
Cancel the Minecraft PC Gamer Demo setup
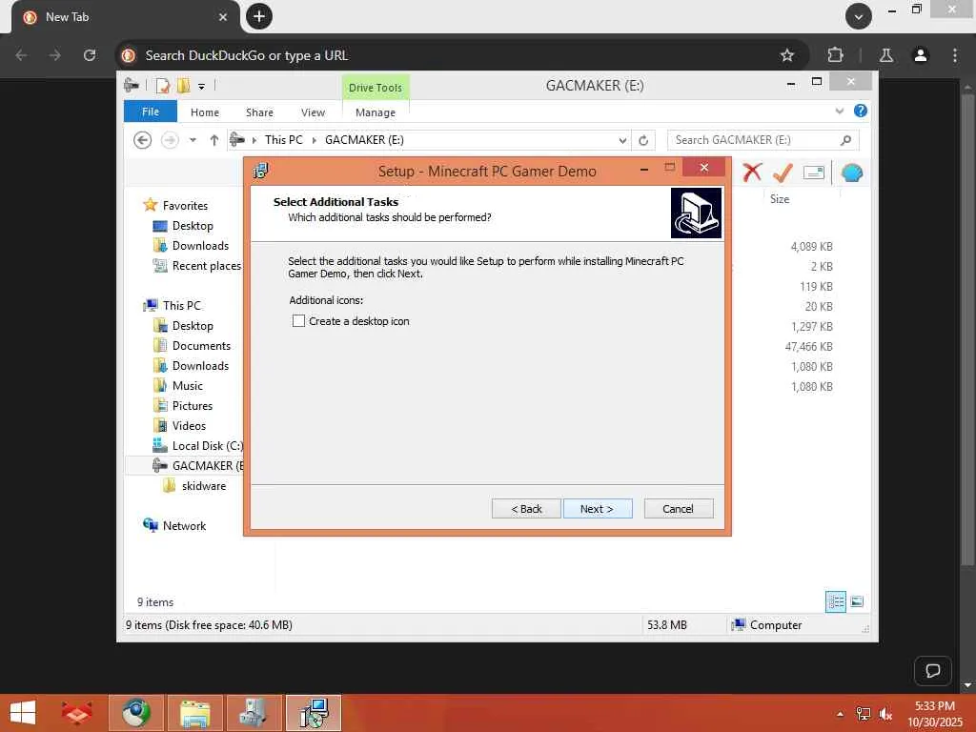[679, 509]
